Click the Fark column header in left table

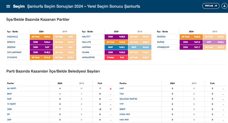pos(100,83)
